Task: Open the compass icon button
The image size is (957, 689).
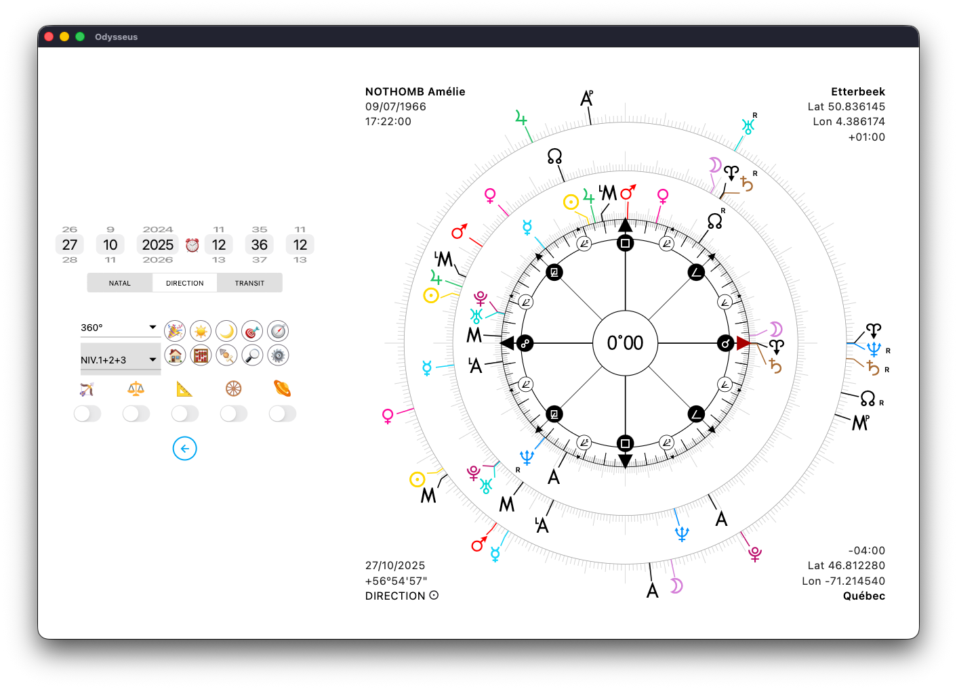Action: [278, 331]
